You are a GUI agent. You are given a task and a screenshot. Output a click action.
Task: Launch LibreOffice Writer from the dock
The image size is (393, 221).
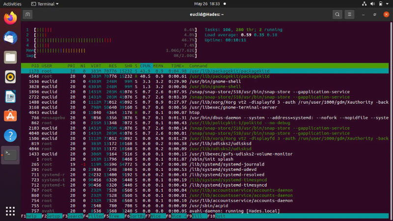(x=10, y=96)
